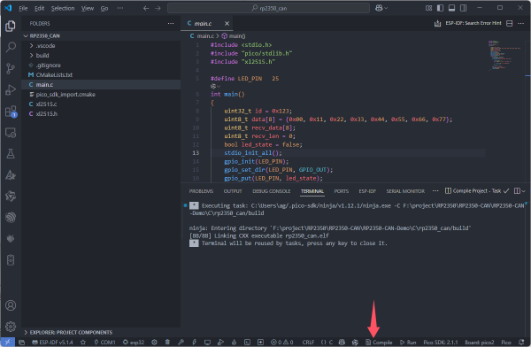Click the rp2350_can command center search box

click(x=268, y=8)
